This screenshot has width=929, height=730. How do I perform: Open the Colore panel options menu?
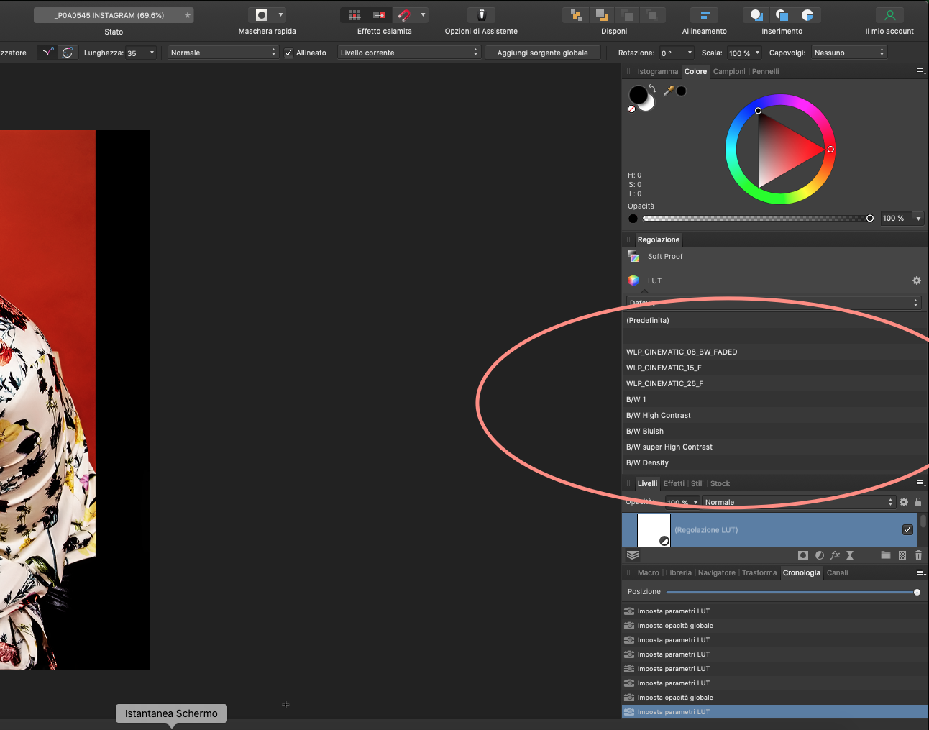pos(920,71)
